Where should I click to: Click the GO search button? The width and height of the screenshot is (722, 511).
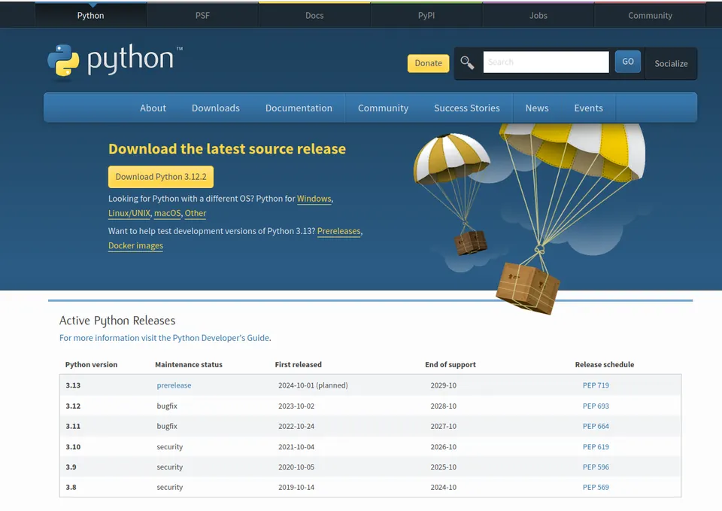pos(628,61)
